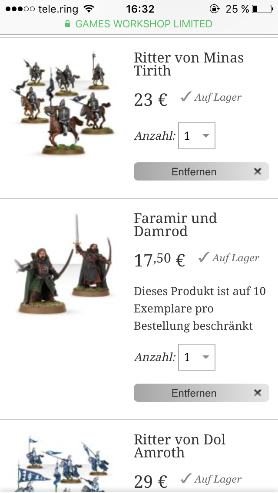
Task: Open Anzahl dropdown for Ritter von Minas Tirith
Action: (x=197, y=136)
